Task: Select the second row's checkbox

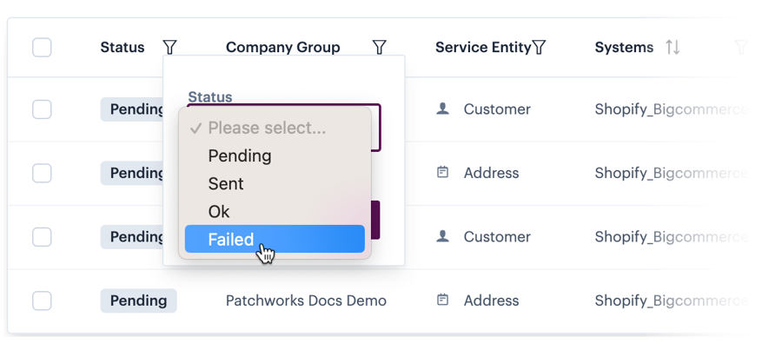Action: 42,173
